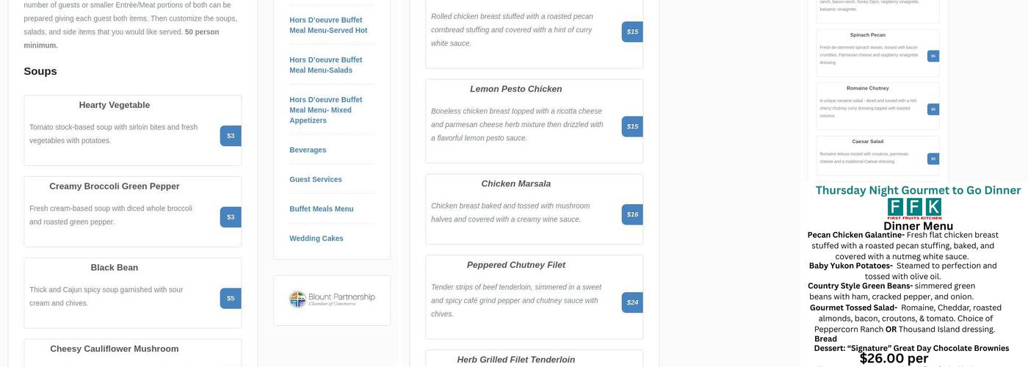
Task: Click the First Fruits Kitchen FFK logo
Action: tap(914, 208)
